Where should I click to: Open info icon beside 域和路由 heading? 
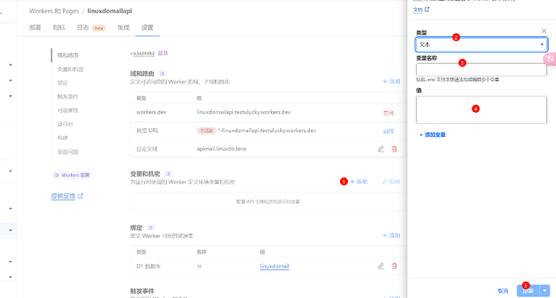tap(163, 73)
